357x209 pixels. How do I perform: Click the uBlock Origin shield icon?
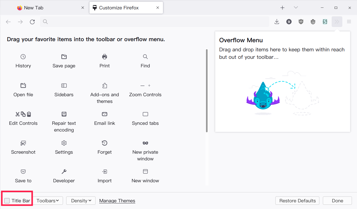click(301, 22)
